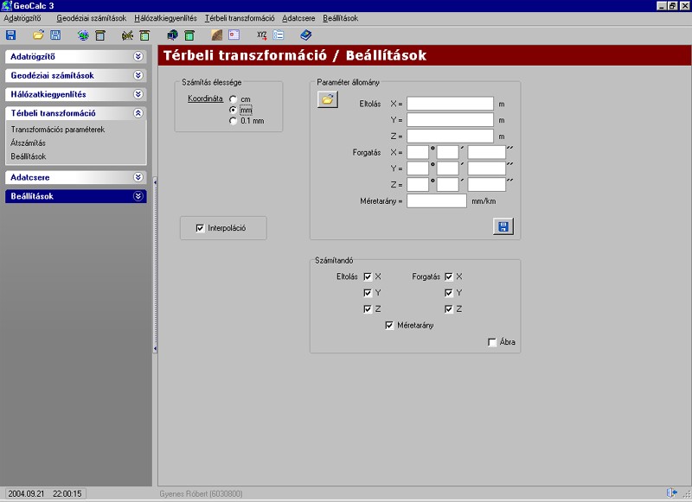
Task: Expand the Beállítások sidebar chevron
Action: [x=138, y=196]
